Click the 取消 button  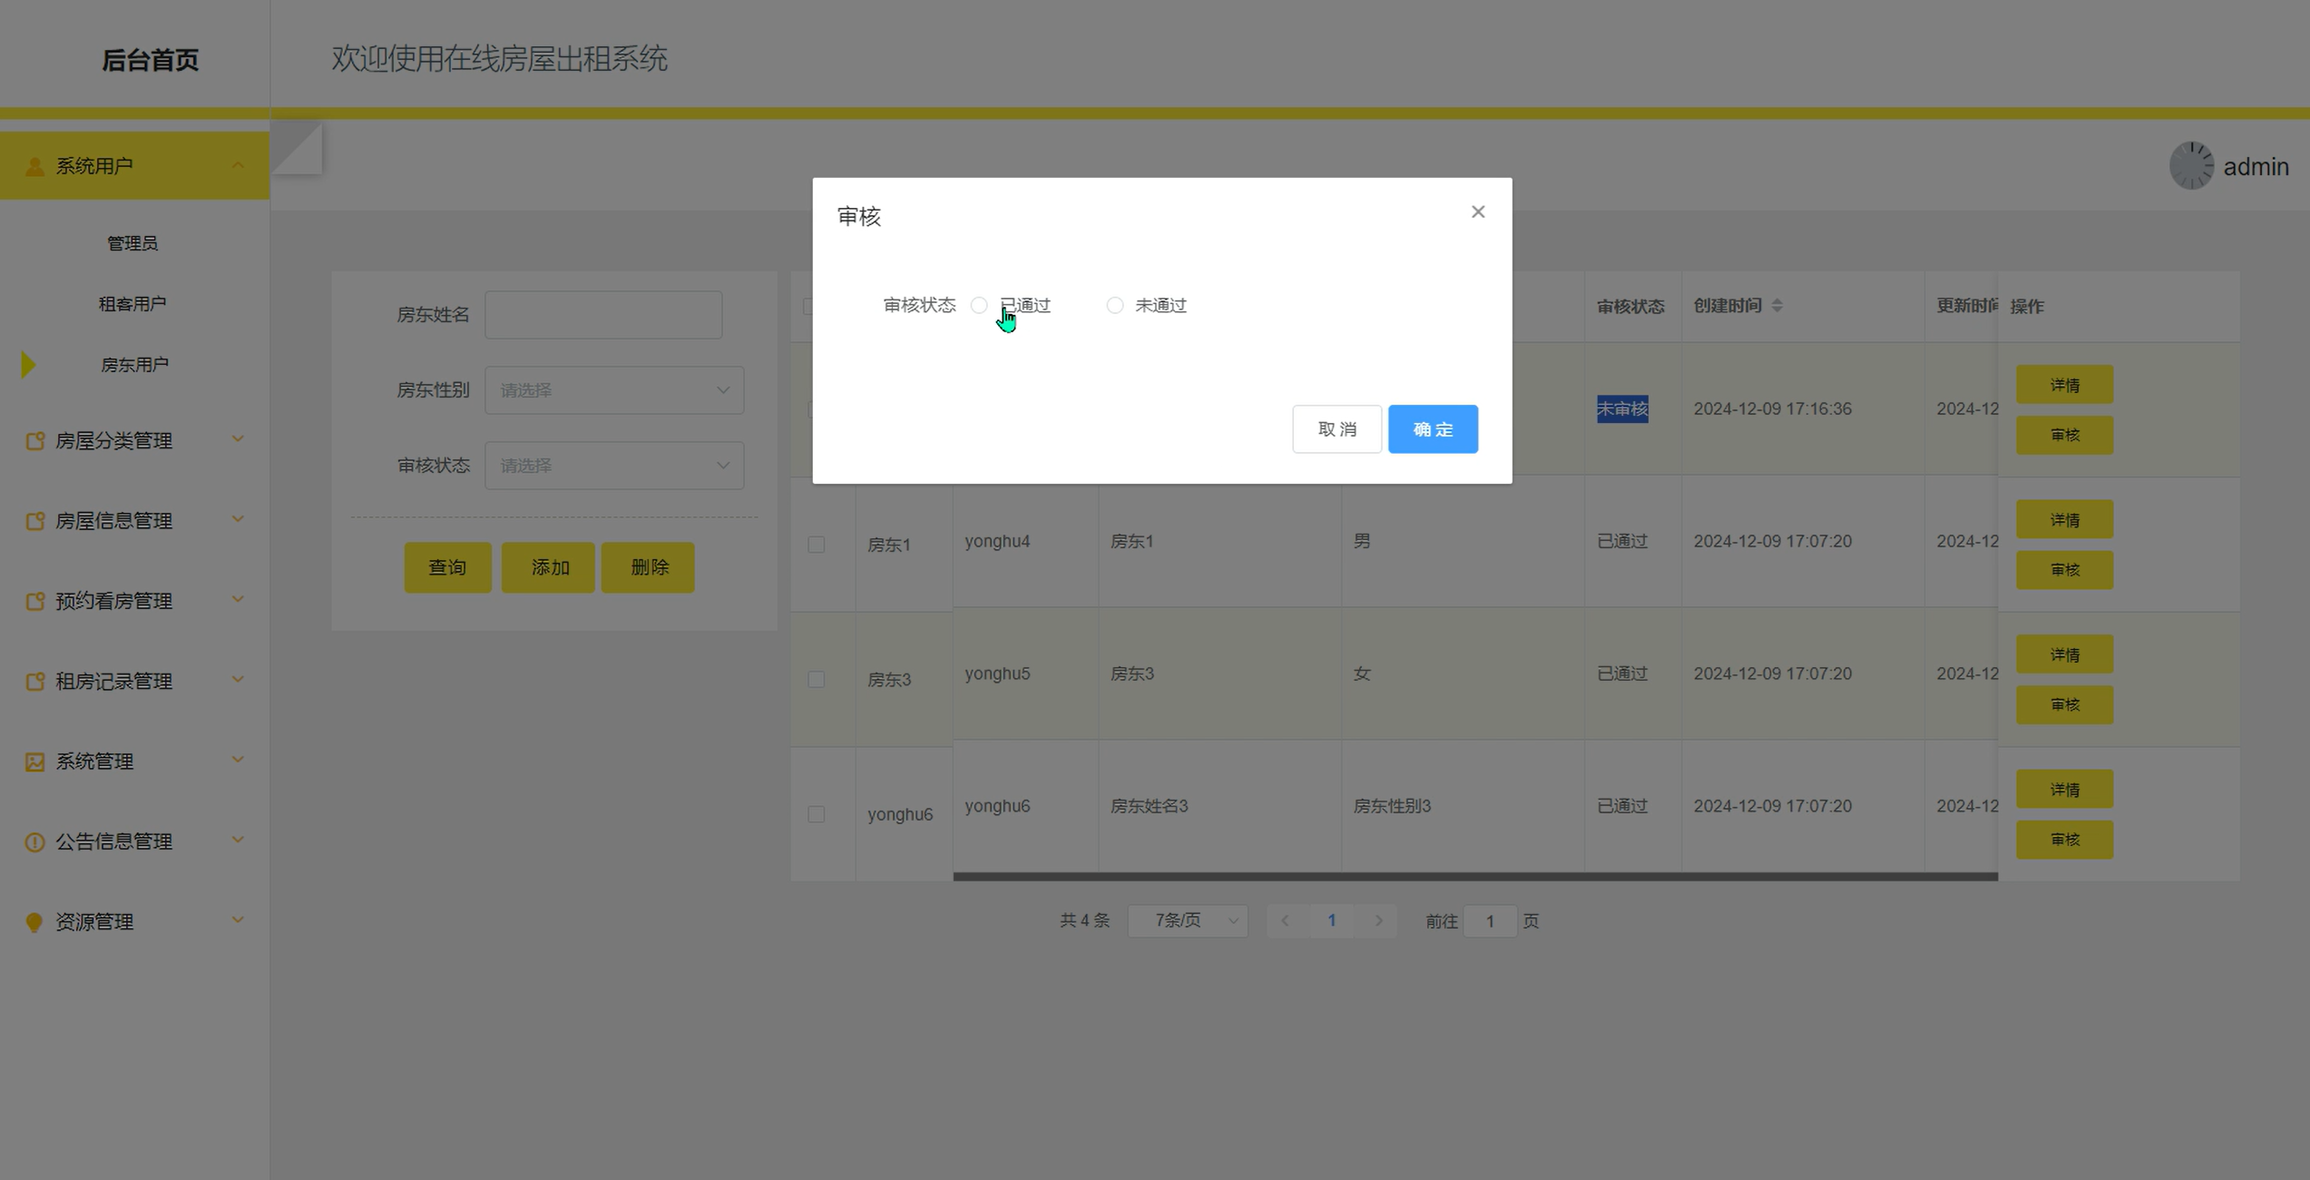pos(1336,429)
